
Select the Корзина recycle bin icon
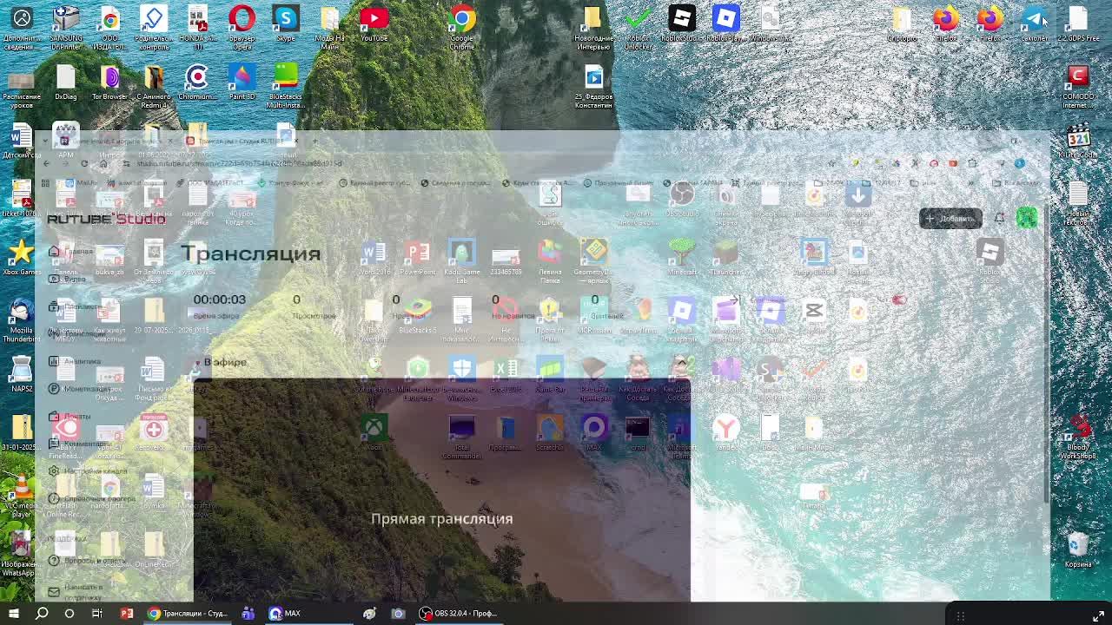(x=1078, y=549)
